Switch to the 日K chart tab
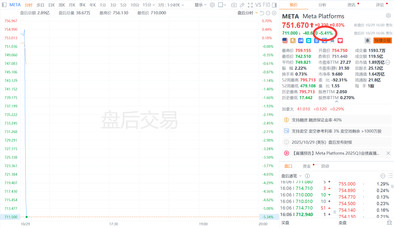The image size is (394, 228). [x=51, y=5]
